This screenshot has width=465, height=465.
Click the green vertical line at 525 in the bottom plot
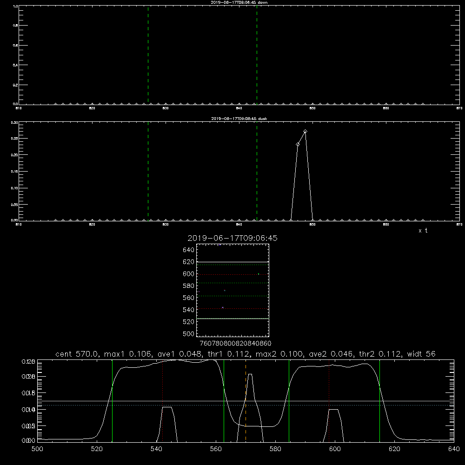click(112, 400)
